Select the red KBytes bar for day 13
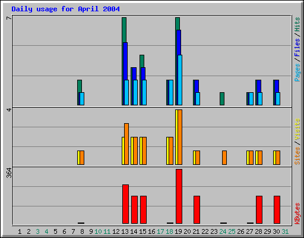This screenshot has height=238, width=304. (125, 204)
